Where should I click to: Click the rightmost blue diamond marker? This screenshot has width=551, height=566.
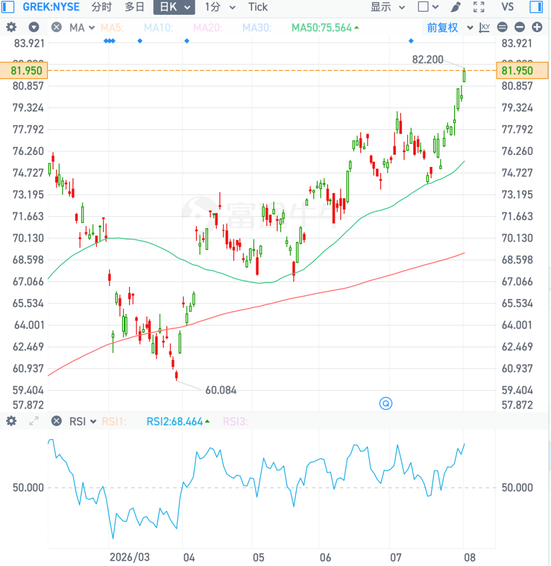pyautogui.click(x=411, y=41)
